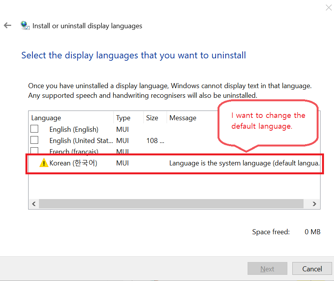Click the window title Install or uninstall display languages

point(87,26)
